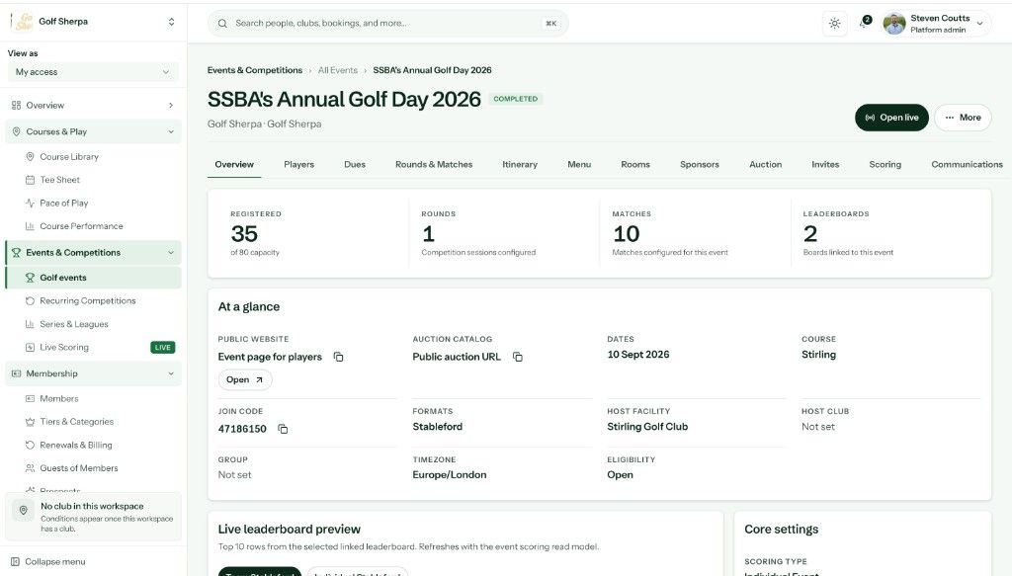Click the Europe/London timezone value
The height and width of the screenshot is (576, 1012).
(450, 475)
